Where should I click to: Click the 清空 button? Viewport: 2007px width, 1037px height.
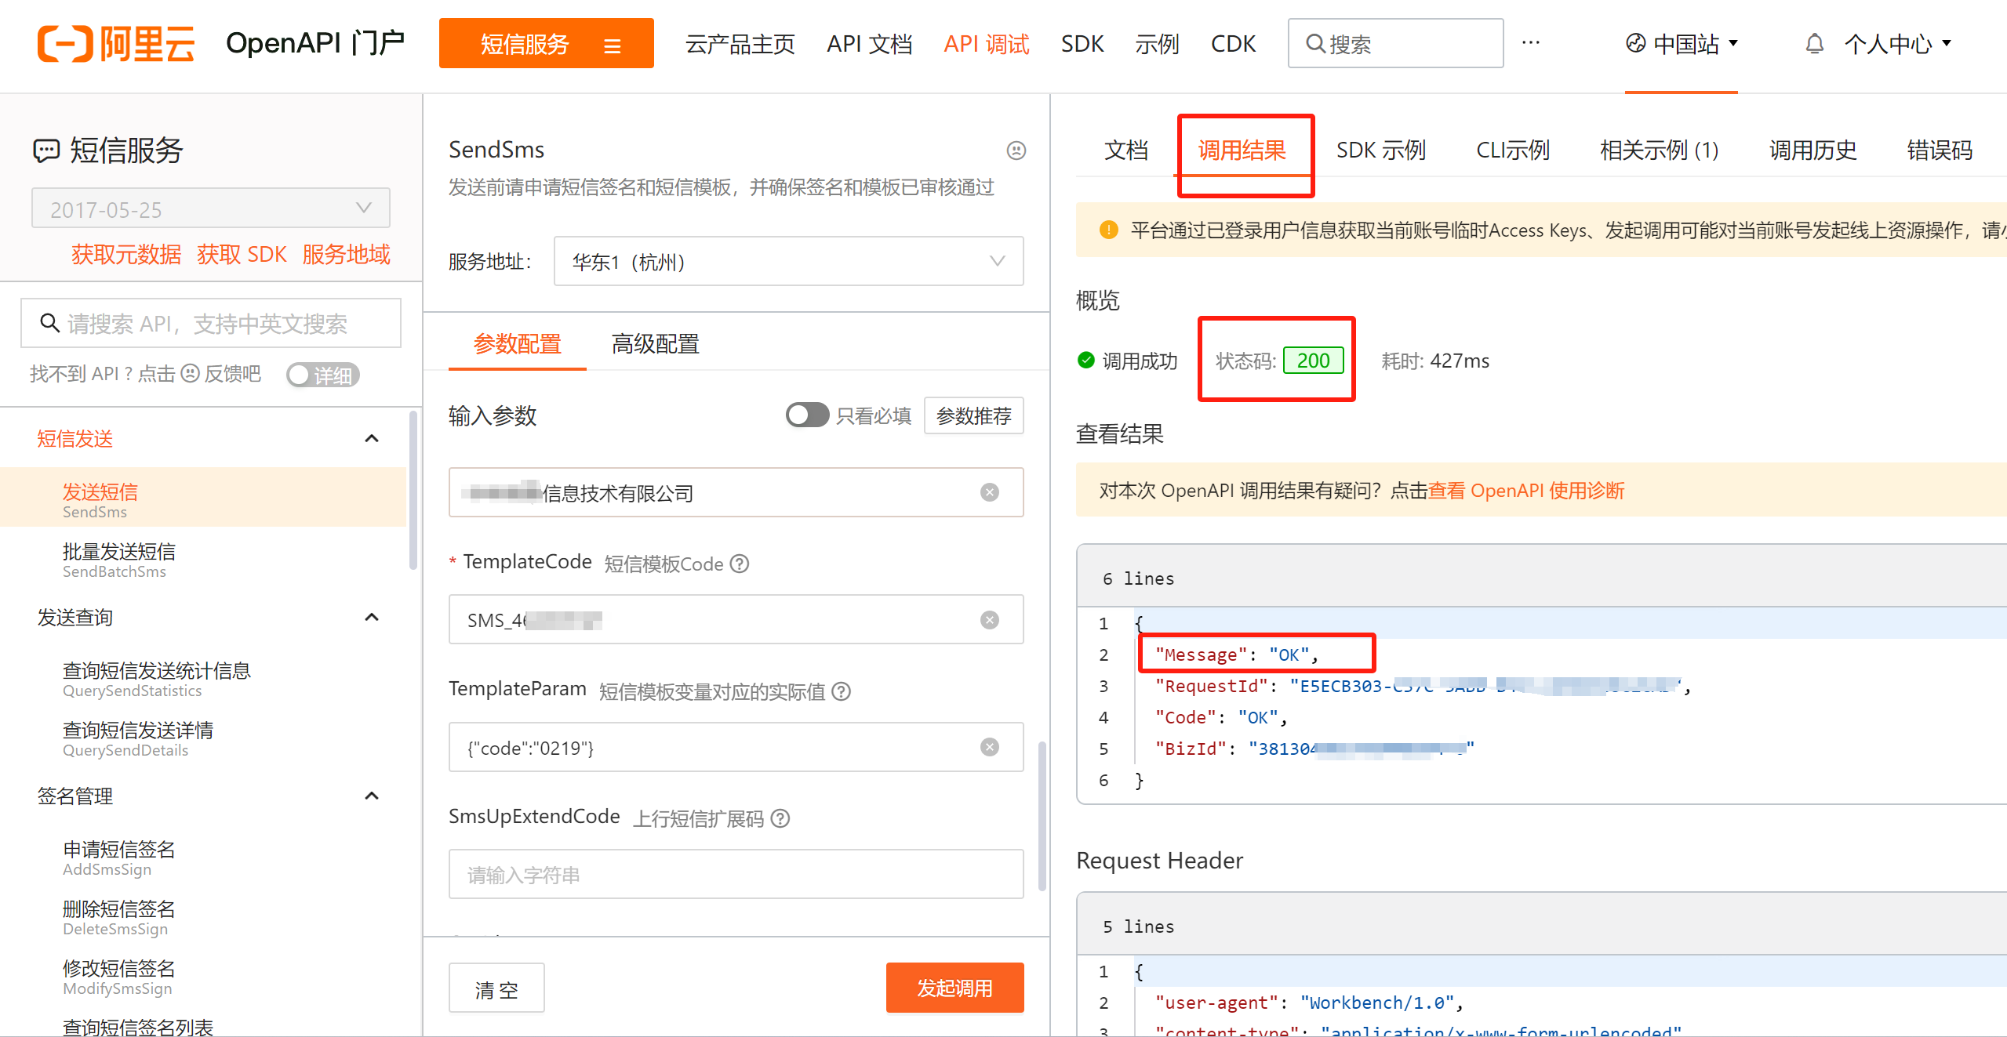click(496, 989)
